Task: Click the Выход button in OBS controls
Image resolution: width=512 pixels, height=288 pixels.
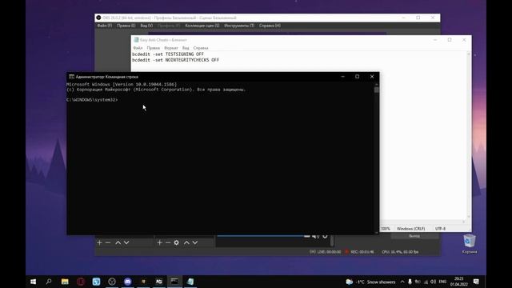Action: (414, 236)
